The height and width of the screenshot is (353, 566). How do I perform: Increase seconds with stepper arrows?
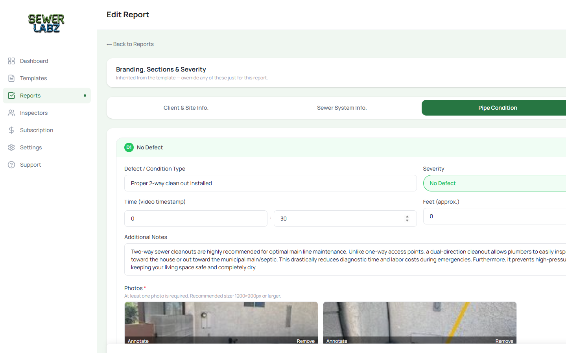407,217
